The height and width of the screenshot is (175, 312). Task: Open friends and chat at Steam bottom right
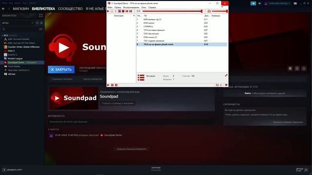(x=302, y=170)
